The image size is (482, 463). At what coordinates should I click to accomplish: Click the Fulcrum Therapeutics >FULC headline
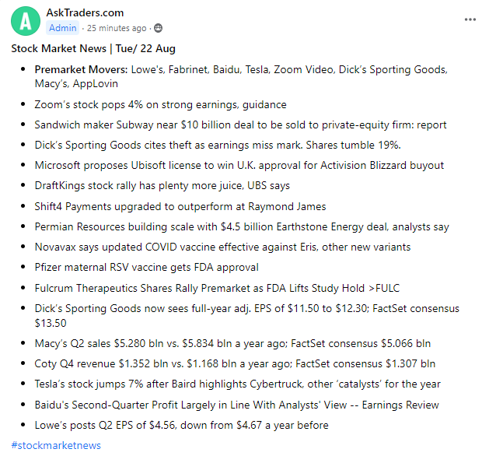coord(217,288)
